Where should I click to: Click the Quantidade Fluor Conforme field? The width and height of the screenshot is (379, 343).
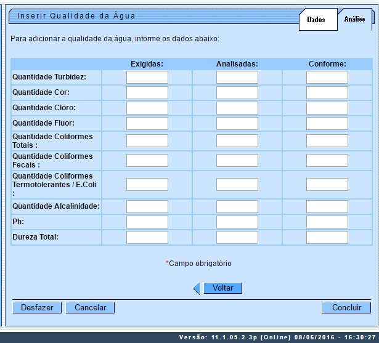pyautogui.click(x=327, y=124)
